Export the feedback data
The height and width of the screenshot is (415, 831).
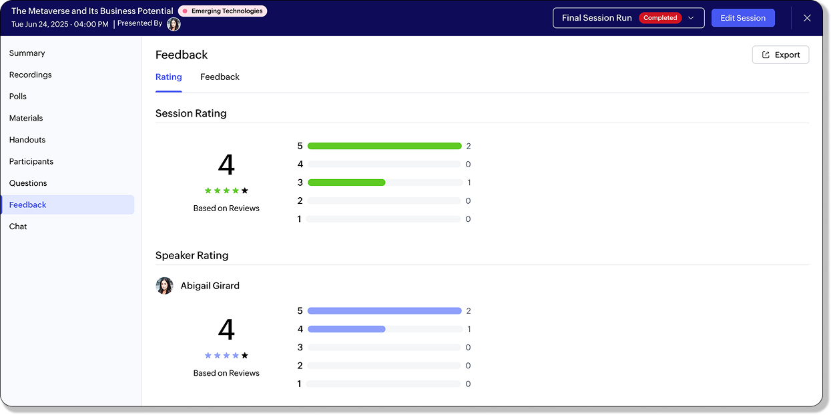780,55
